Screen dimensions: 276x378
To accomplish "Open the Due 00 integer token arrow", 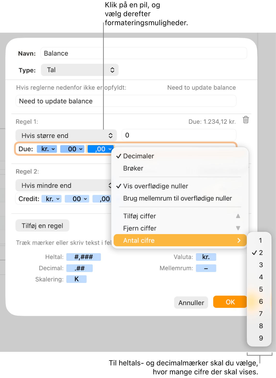I will click(81, 149).
